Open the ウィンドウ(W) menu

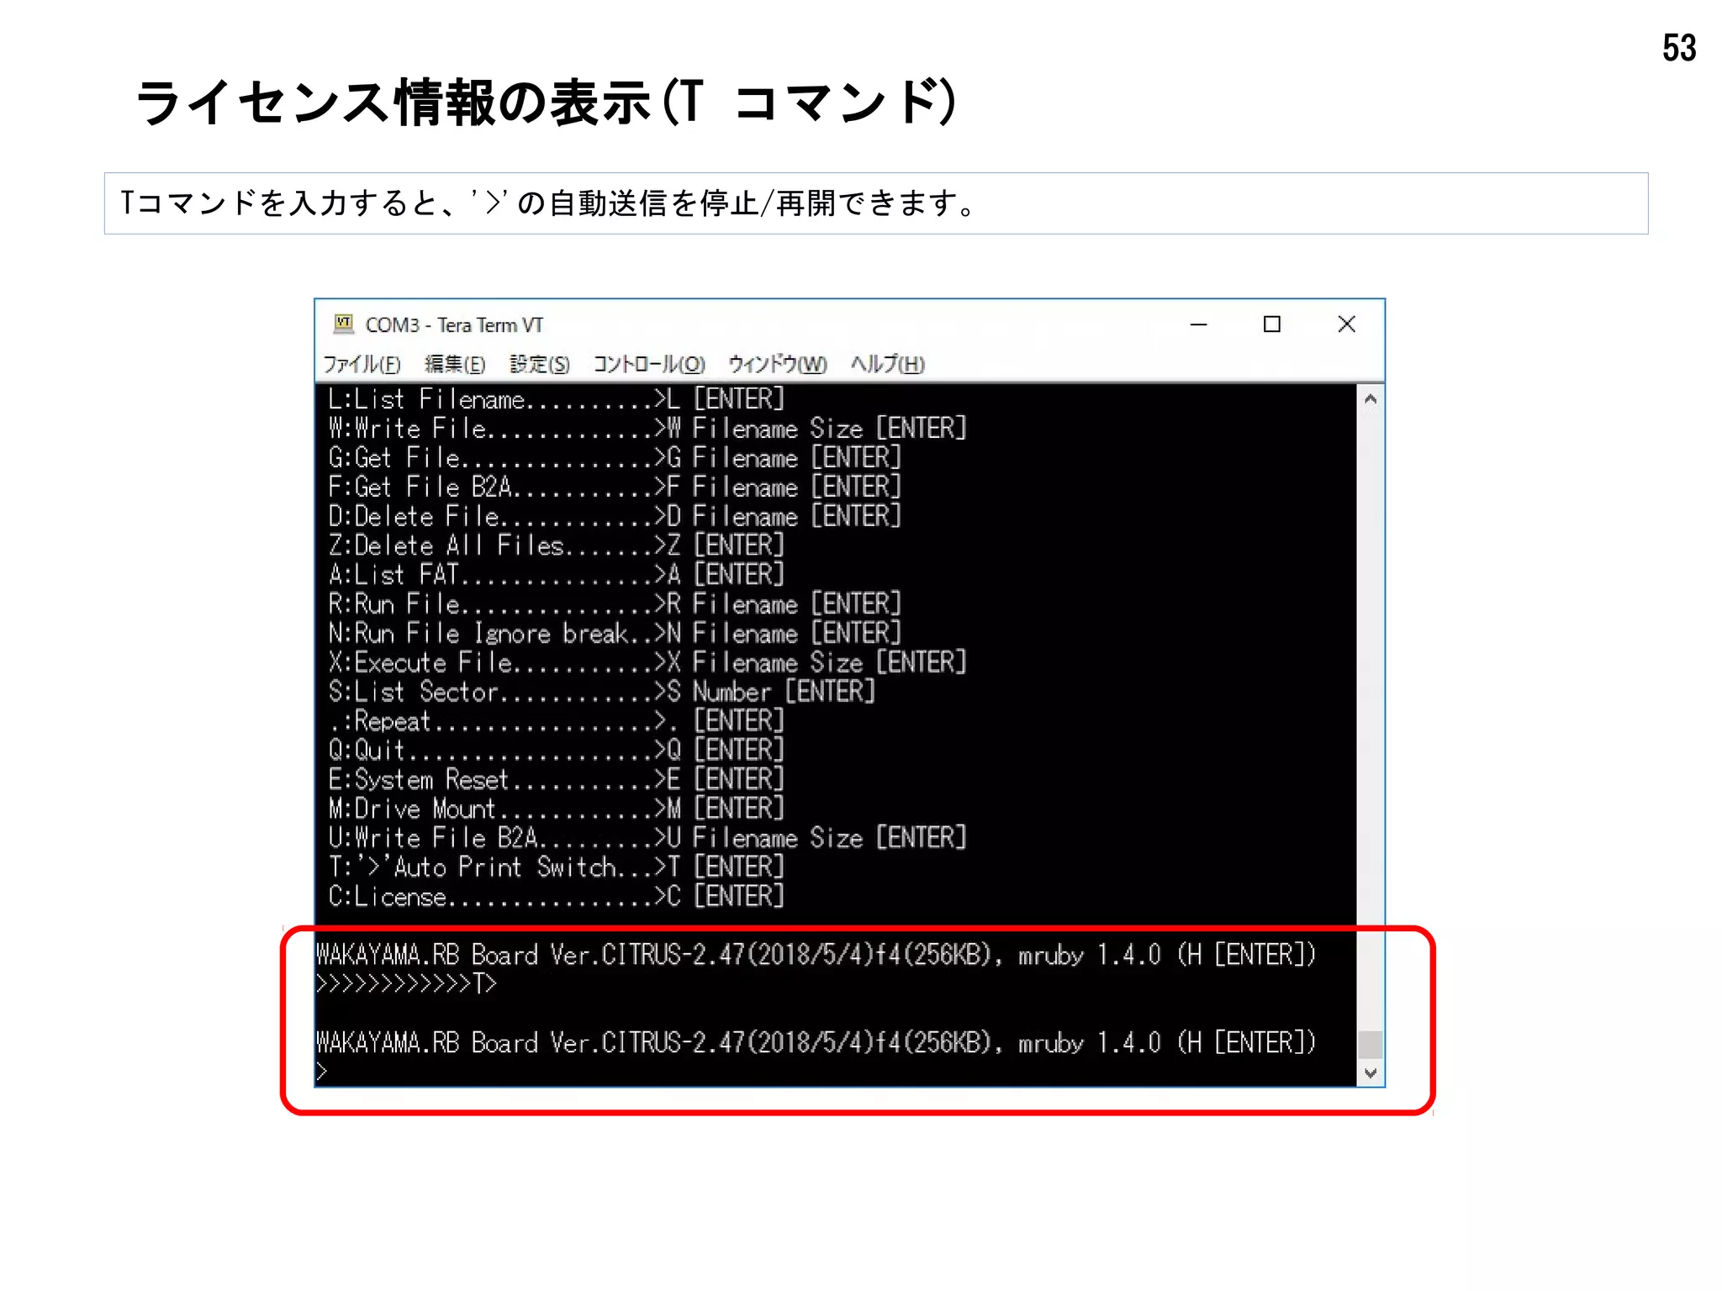[777, 364]
